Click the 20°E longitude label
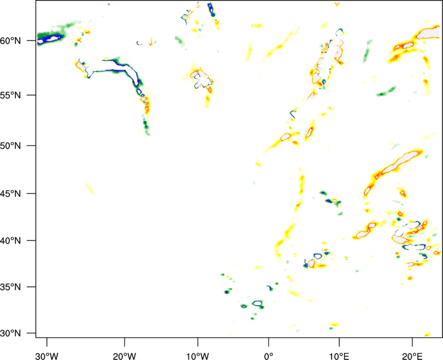Screen dimensions: 443x360 (x=412, y=356)
